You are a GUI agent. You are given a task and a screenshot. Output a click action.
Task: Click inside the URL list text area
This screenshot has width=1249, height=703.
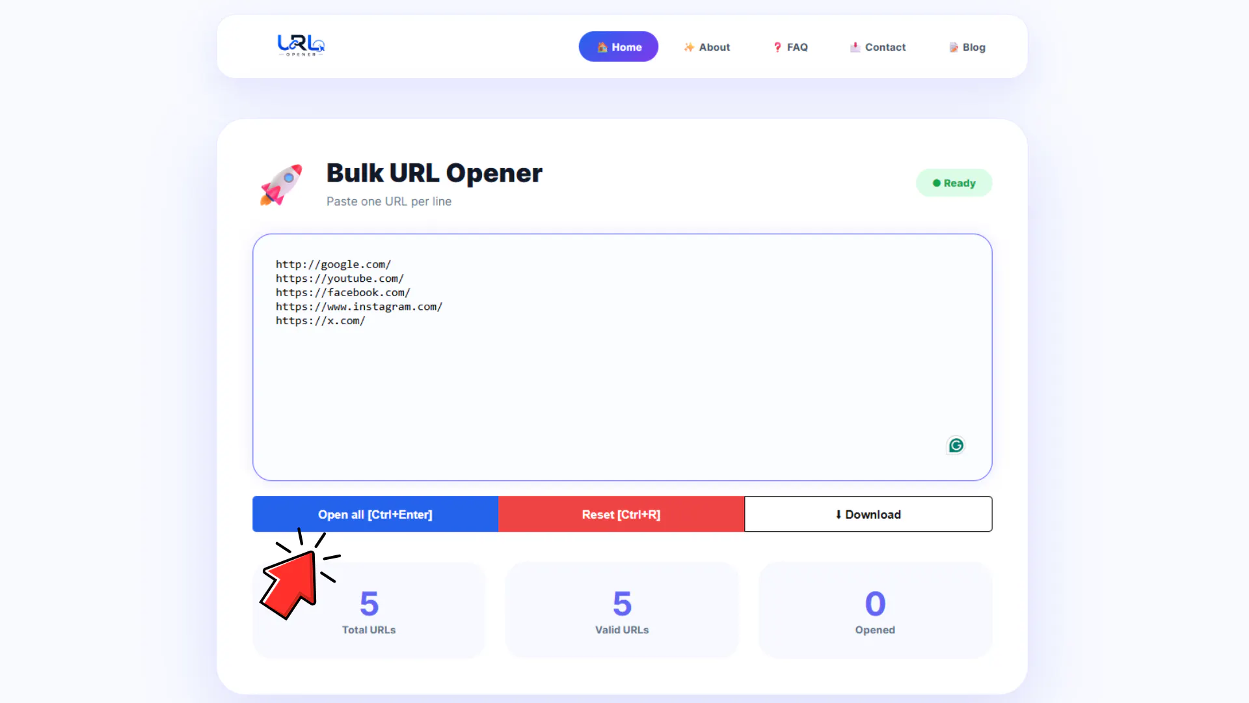pyautogui.click(x=622, y=357)
